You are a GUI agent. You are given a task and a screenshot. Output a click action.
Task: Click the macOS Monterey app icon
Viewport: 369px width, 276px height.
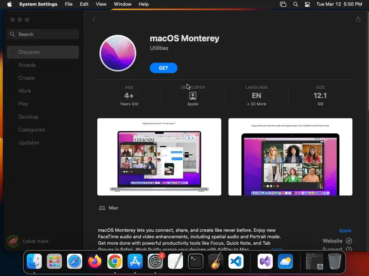(118, 53)
